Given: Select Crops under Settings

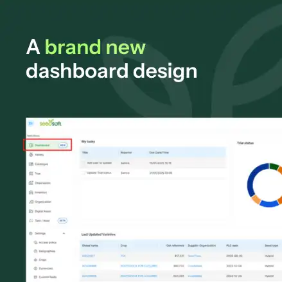Looking at the screenshot, I should click(40, 260).
